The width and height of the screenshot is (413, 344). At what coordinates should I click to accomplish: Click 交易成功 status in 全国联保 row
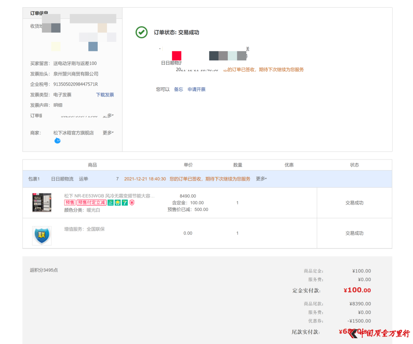coord(354,233)
